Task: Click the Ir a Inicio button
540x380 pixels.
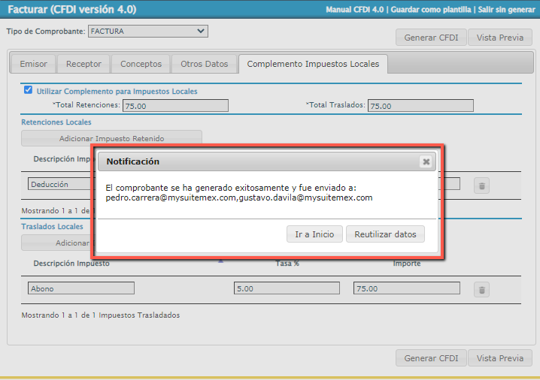Action: (314, 234)
